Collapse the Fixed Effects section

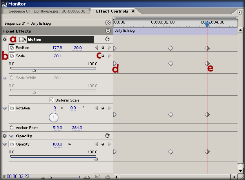click(x=108, y=31)
